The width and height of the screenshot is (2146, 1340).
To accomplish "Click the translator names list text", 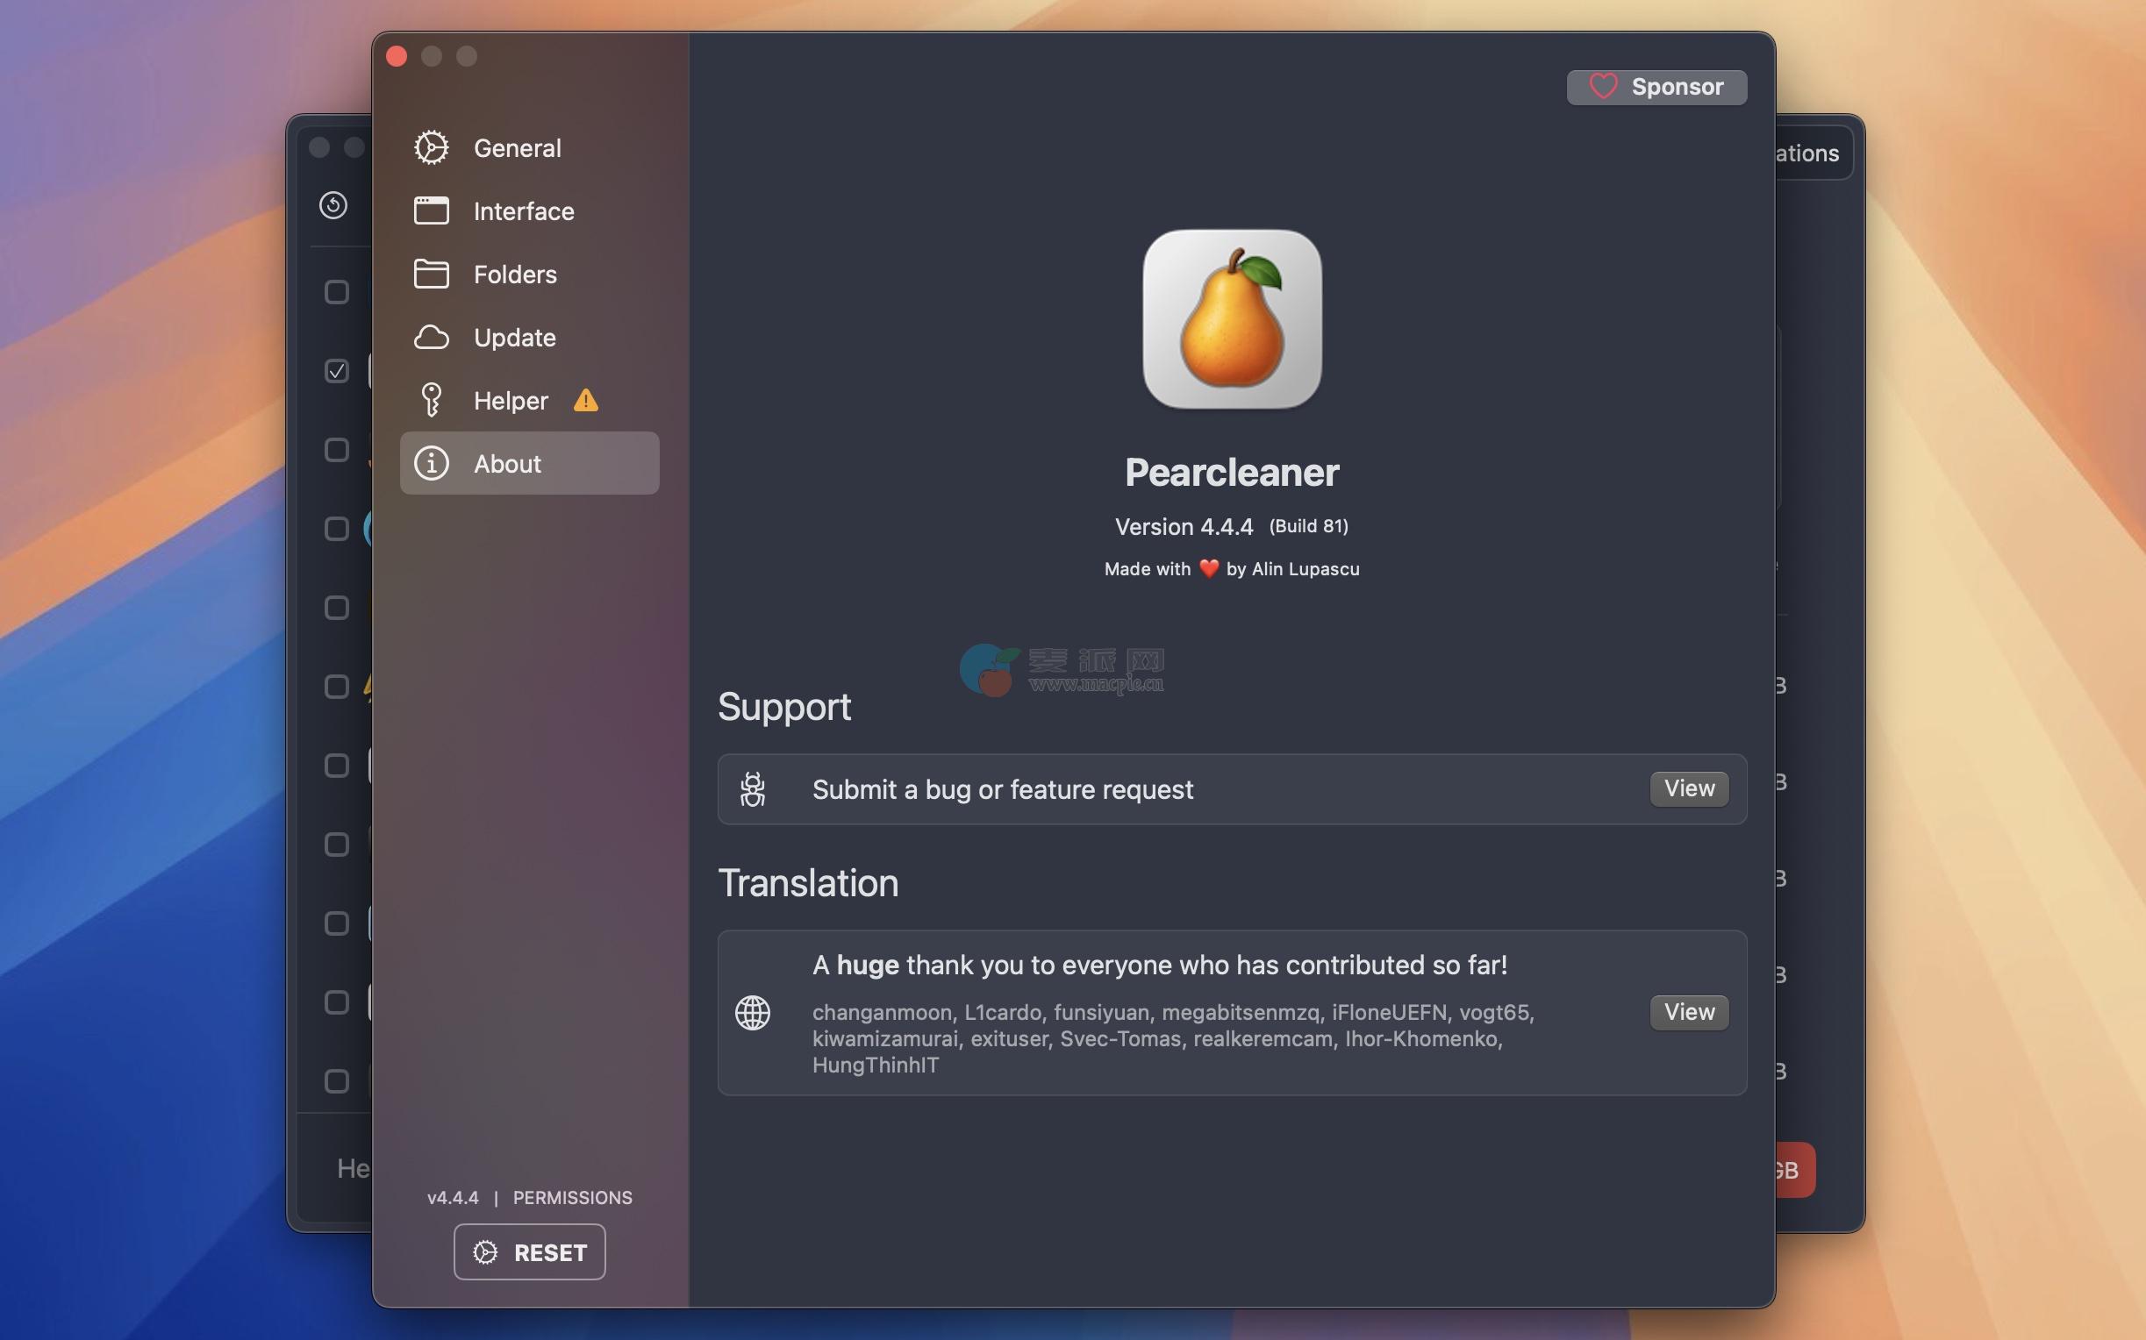I will [1174, 1037].
